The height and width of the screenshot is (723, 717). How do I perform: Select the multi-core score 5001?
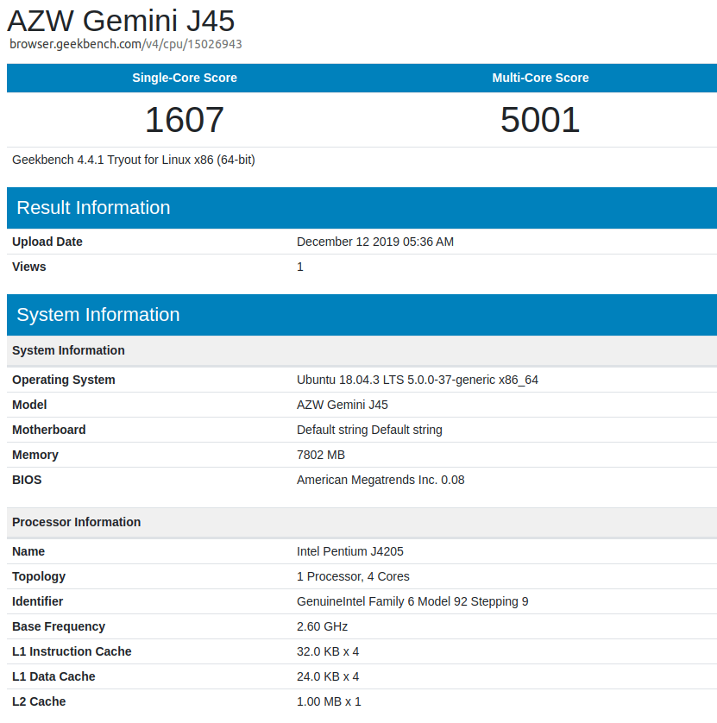click(x=540, y=120)
